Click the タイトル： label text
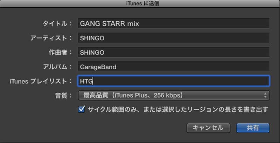Viewport: 280px width, 143px height. [57, 24]
